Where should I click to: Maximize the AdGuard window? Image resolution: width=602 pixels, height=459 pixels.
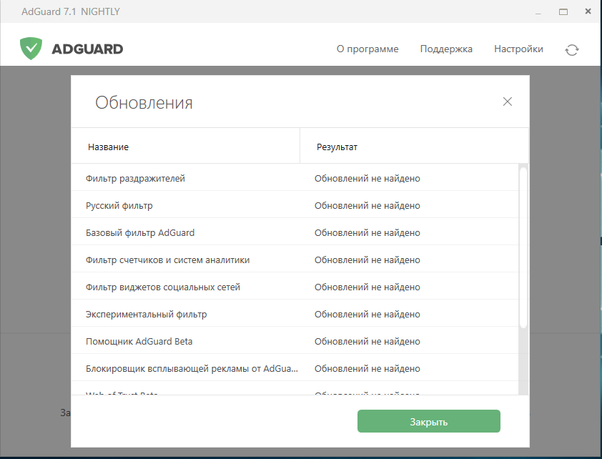(x=563, y=12)
